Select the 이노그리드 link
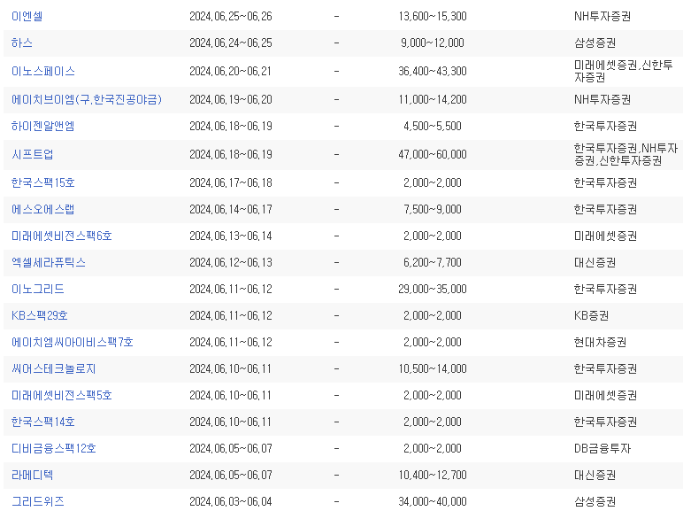Screen dimensions: 683x511 click(x=38, y=290)
